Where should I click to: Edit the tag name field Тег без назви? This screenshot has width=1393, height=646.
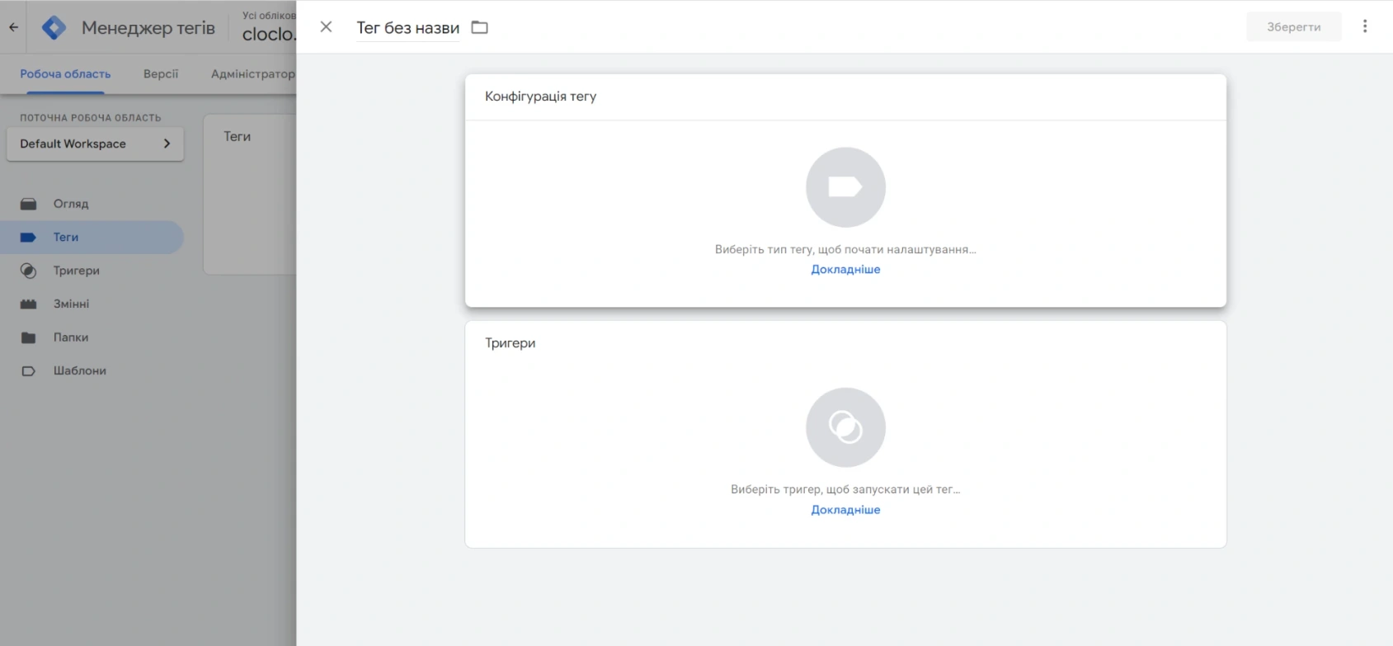(x=407, y=28)
